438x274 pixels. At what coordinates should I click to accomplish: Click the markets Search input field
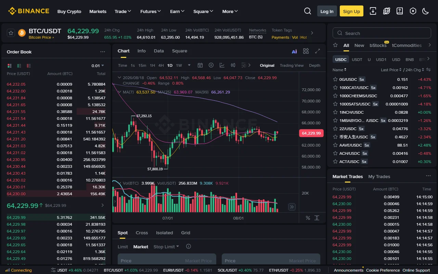point(382,33)
